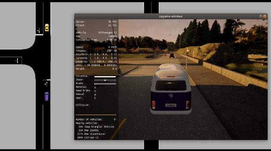Select the traffic light marker on left road

coord(17,61)
